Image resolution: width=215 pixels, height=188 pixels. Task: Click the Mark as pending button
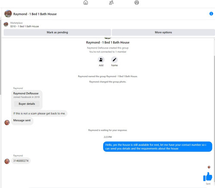pos(57,32)
